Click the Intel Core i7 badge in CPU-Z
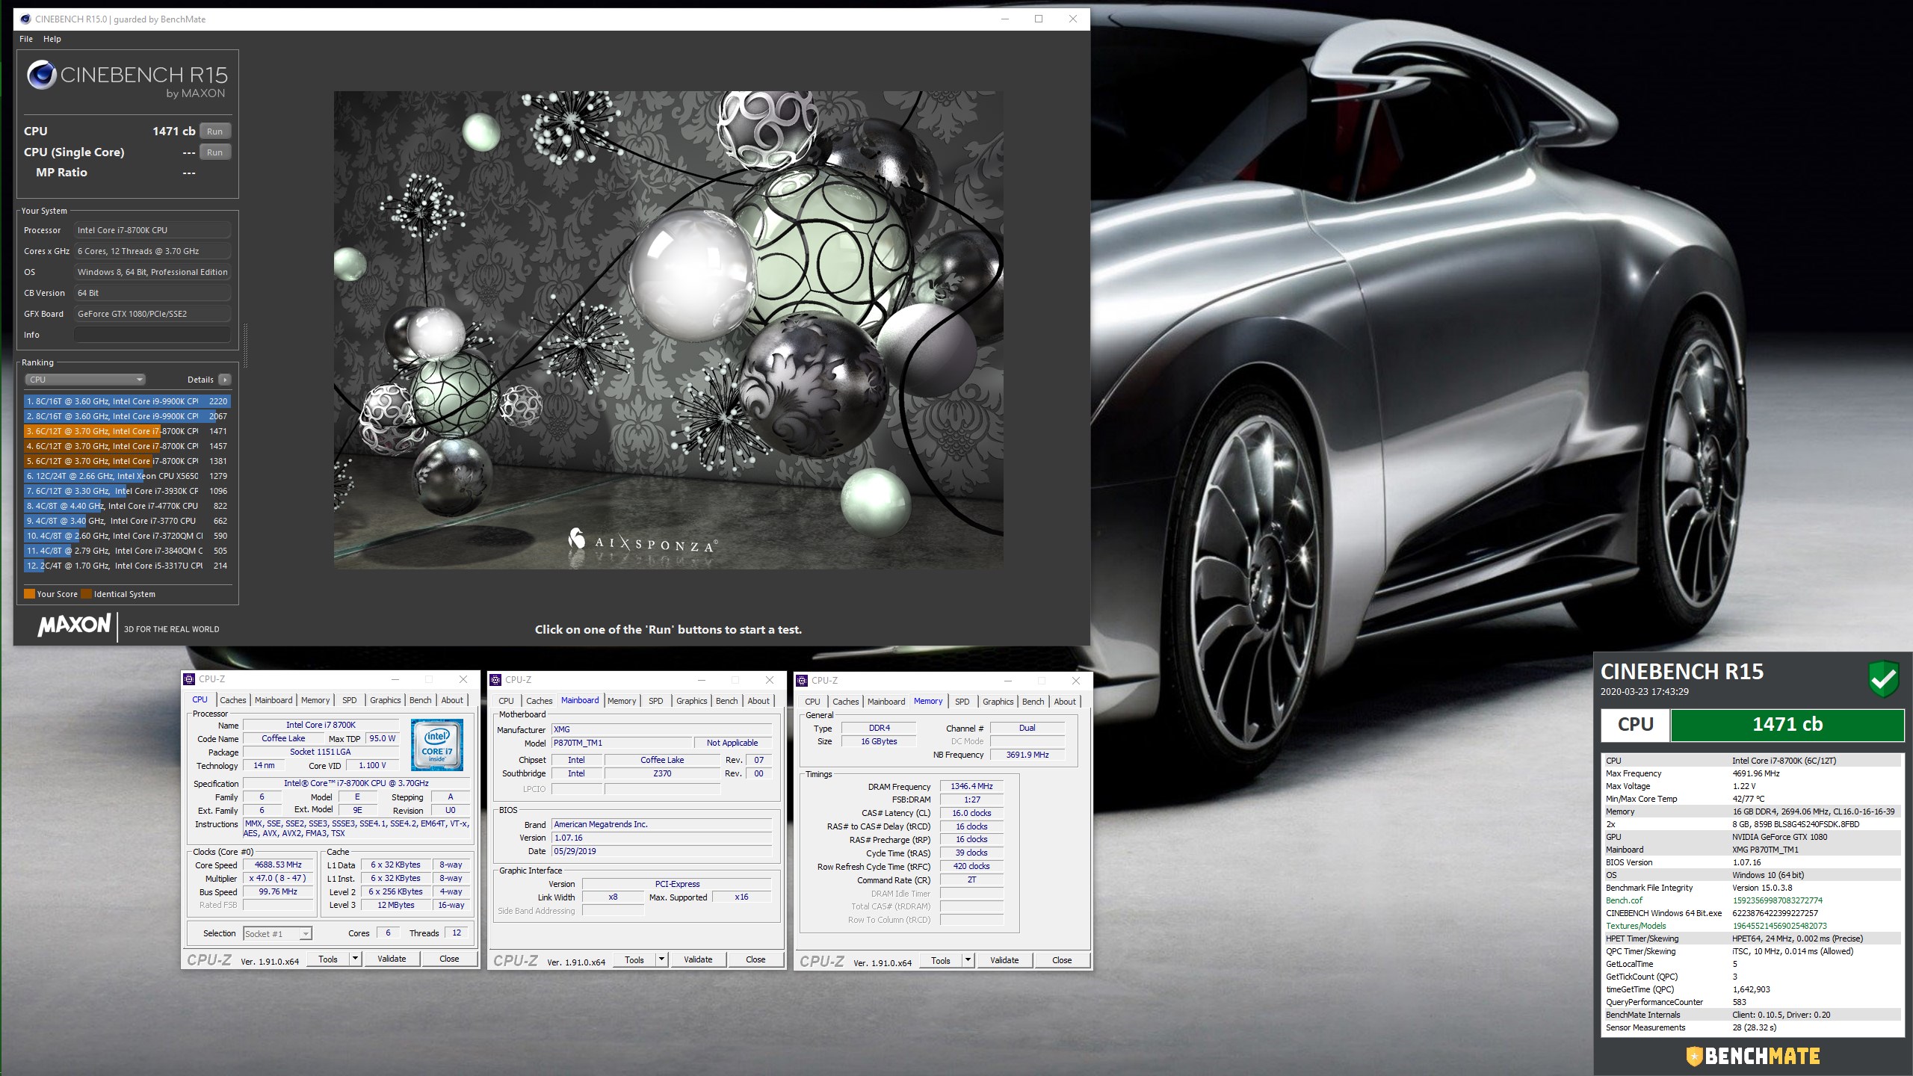 click(437, 745)
